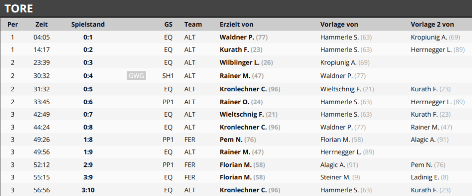Screen dimensions: 472x196
Task: Open Wieltschnig F. scorer at 42:49
Action: click(x=248, y=114)
